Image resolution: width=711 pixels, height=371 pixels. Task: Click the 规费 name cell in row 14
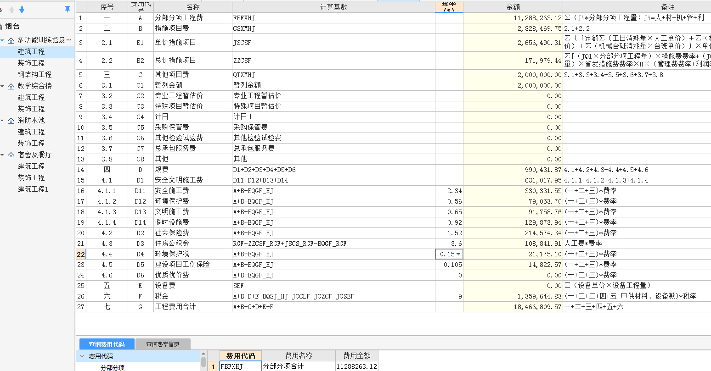click(x=193, y=170)
